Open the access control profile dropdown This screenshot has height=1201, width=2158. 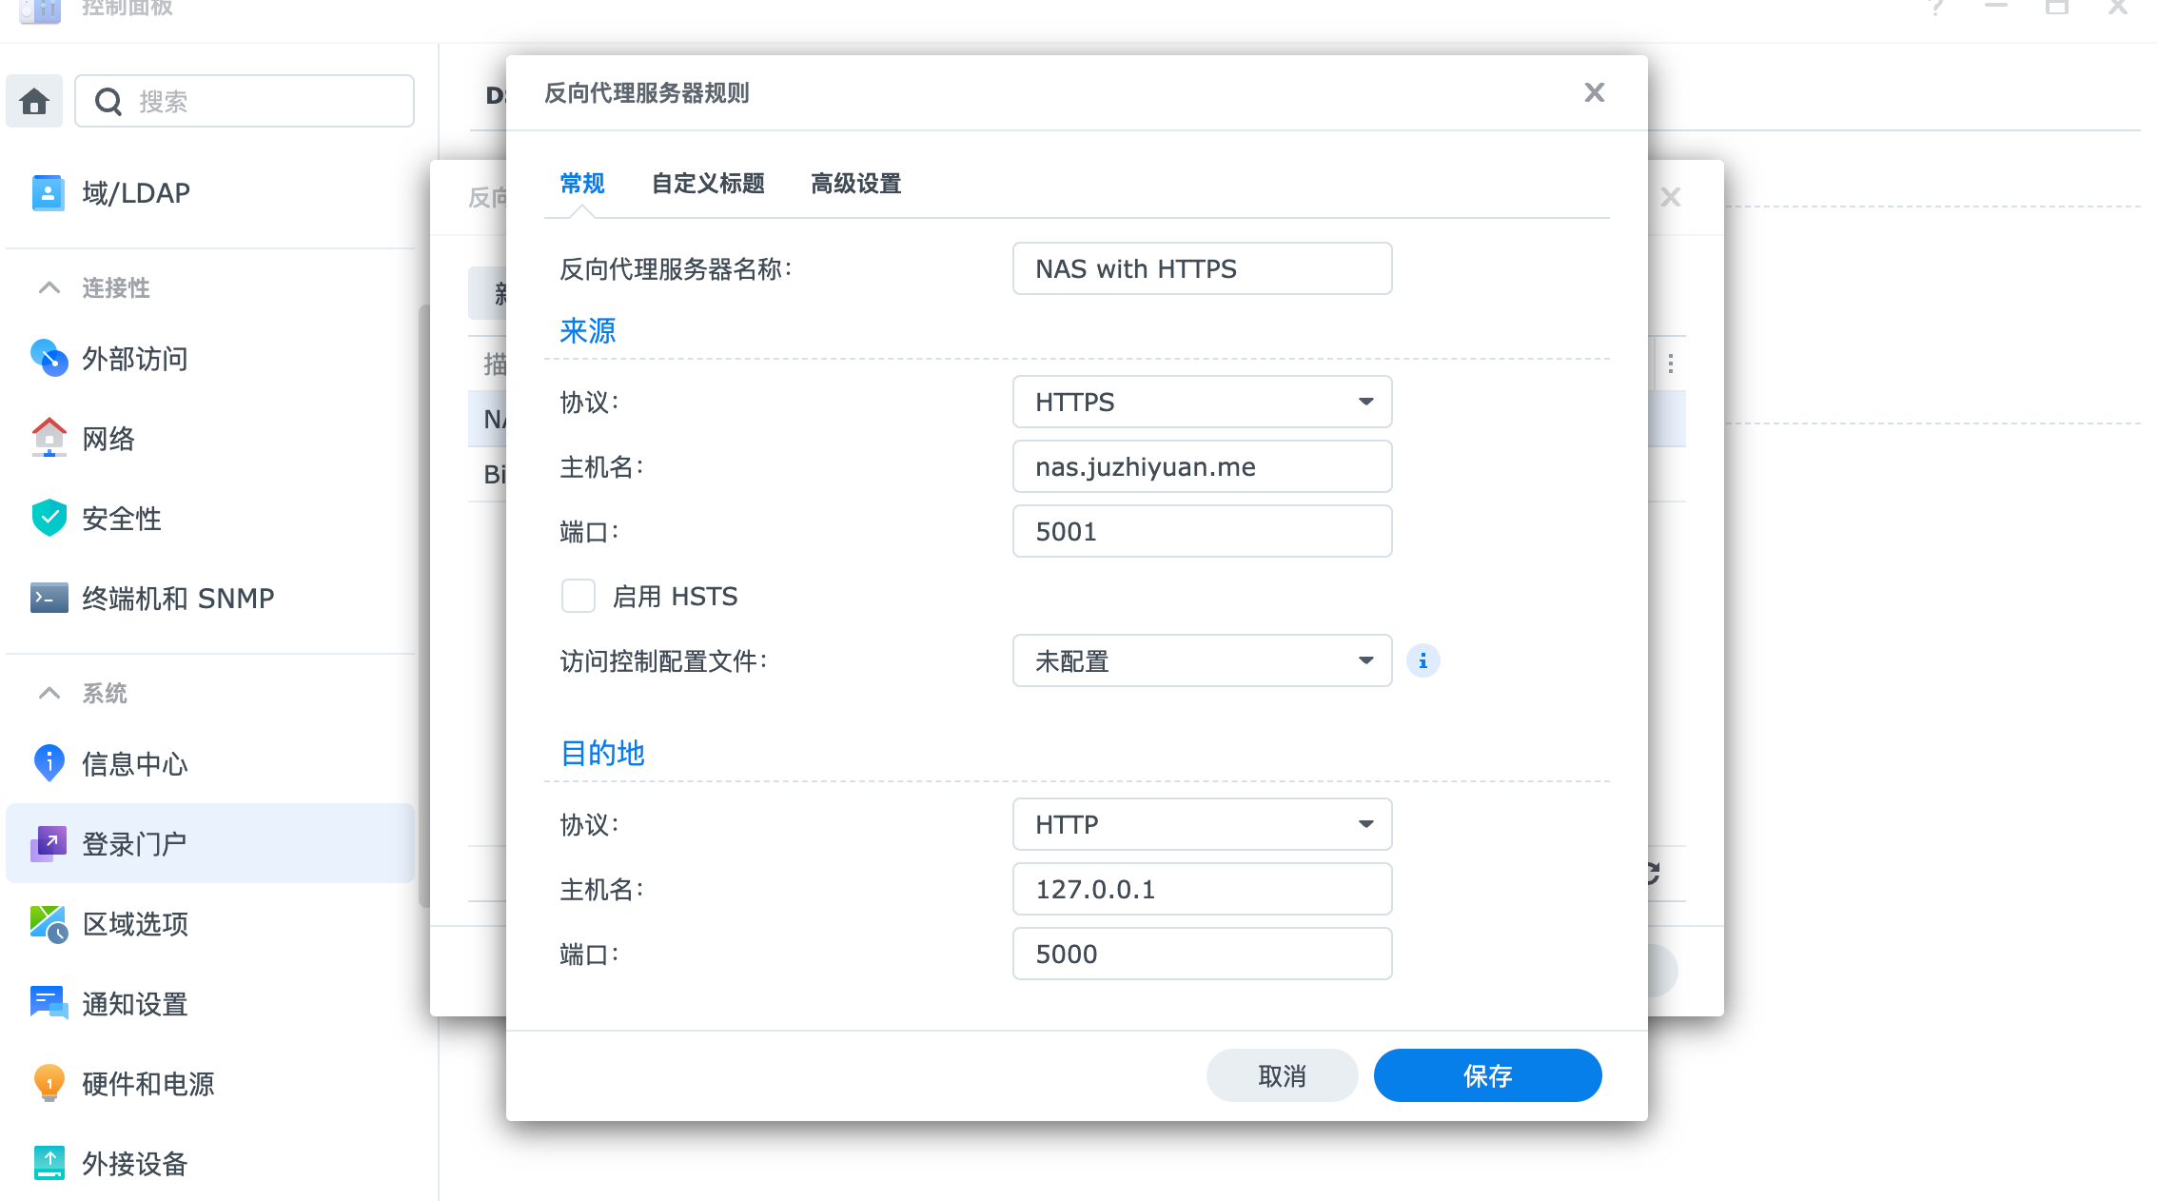pos(1202,660)
